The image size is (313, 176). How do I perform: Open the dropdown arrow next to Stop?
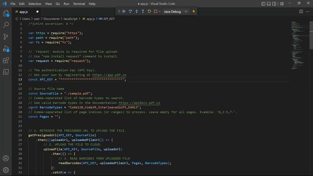coord(159,12)
